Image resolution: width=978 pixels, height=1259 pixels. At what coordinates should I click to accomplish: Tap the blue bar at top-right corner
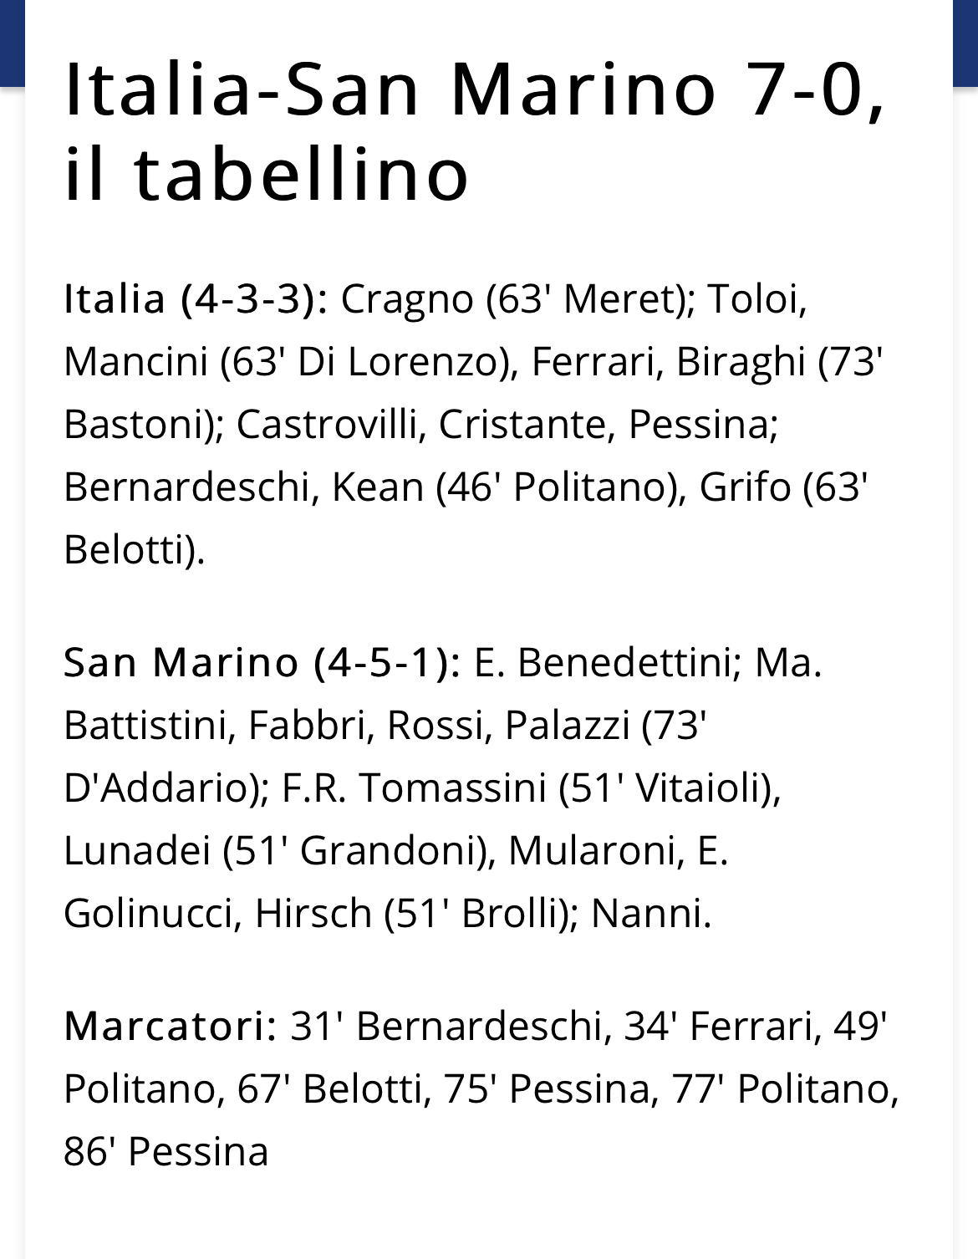point(965,43)
